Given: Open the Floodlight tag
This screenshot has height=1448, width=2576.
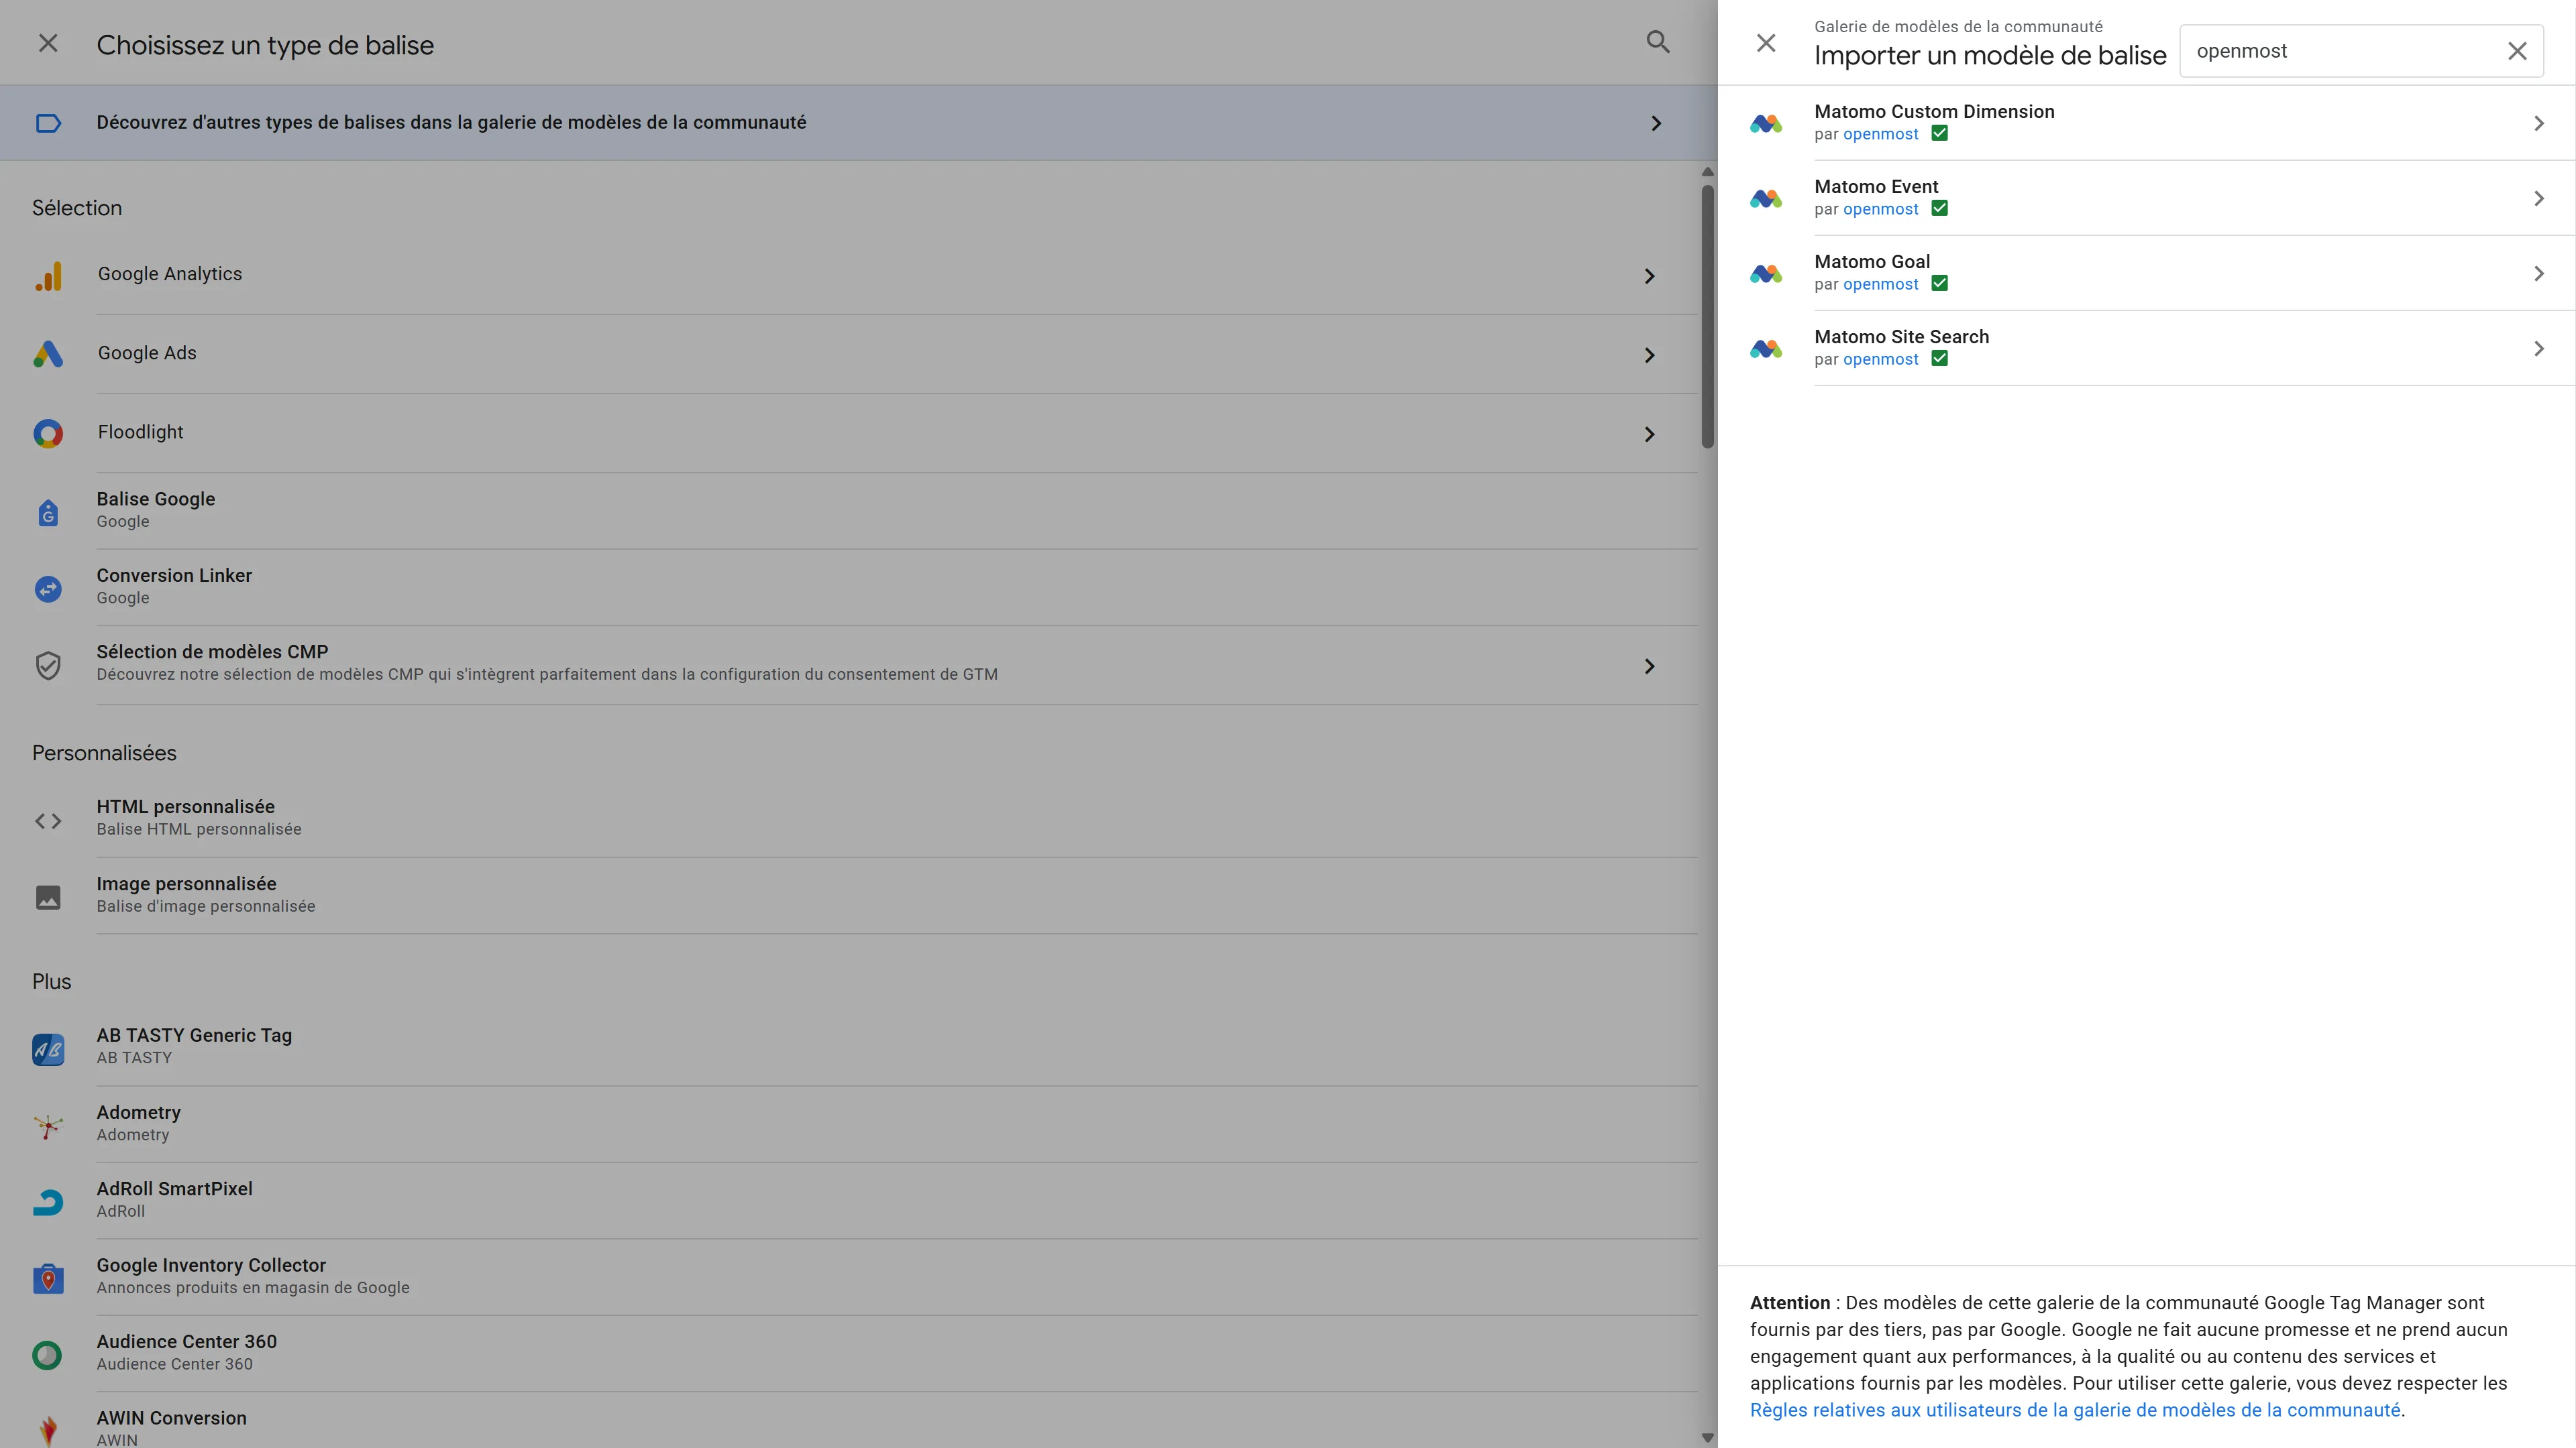Looking at the screenshot, I should point(140,432).
